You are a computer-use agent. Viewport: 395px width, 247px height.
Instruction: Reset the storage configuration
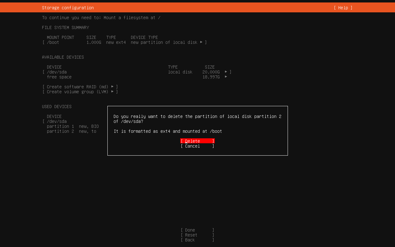[197, 235]
